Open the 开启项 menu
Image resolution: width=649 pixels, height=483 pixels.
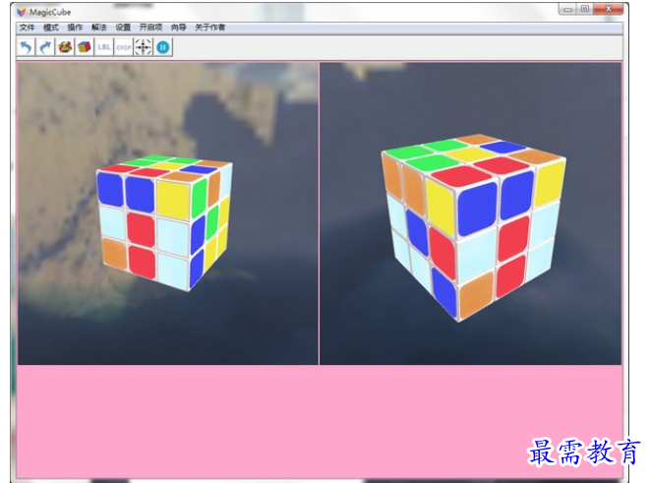tap(150, 28)
